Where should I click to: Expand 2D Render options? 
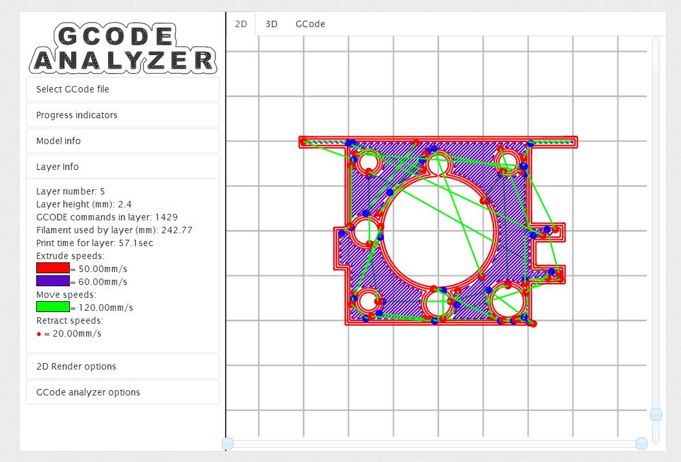pyautogui.click(x=123, y=366)
